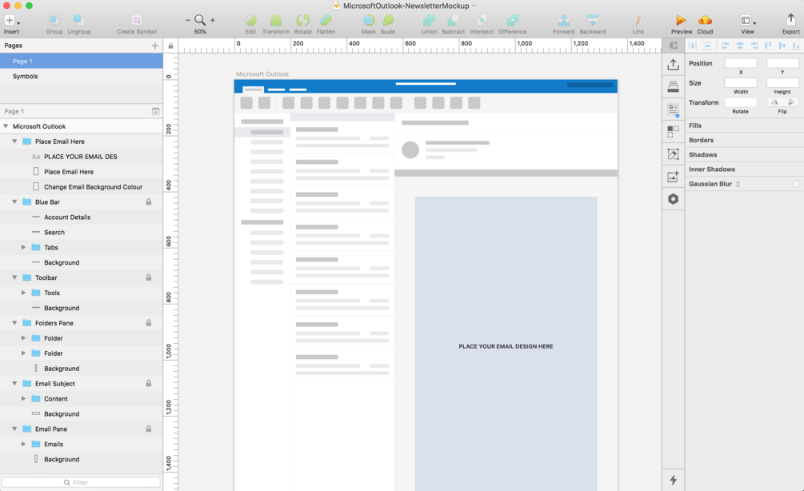Enable the Gaussian Blur checkbox
The image size is (804, 491).
[x=796, y=184]
